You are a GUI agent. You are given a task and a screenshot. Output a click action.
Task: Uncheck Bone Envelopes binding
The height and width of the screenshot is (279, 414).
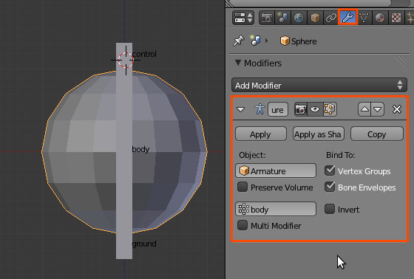click(330, 187)
